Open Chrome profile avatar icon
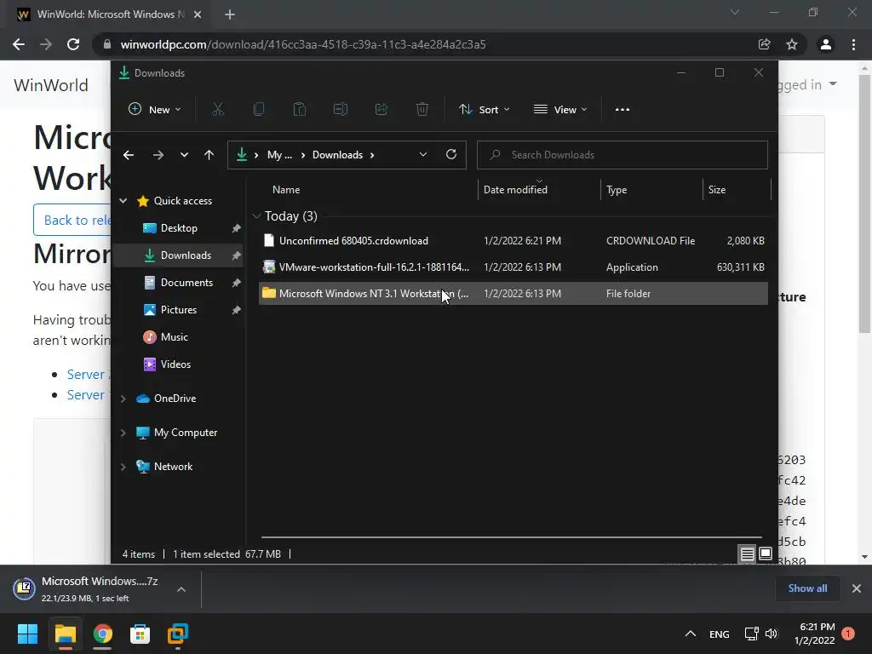The width and height of the screenshot is (872, 654). pos(826,44)
